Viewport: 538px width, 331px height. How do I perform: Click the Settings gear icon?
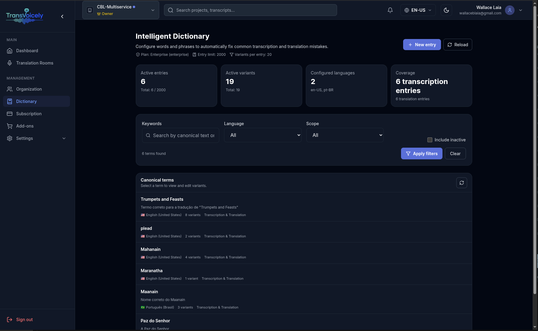pos(10,138)
